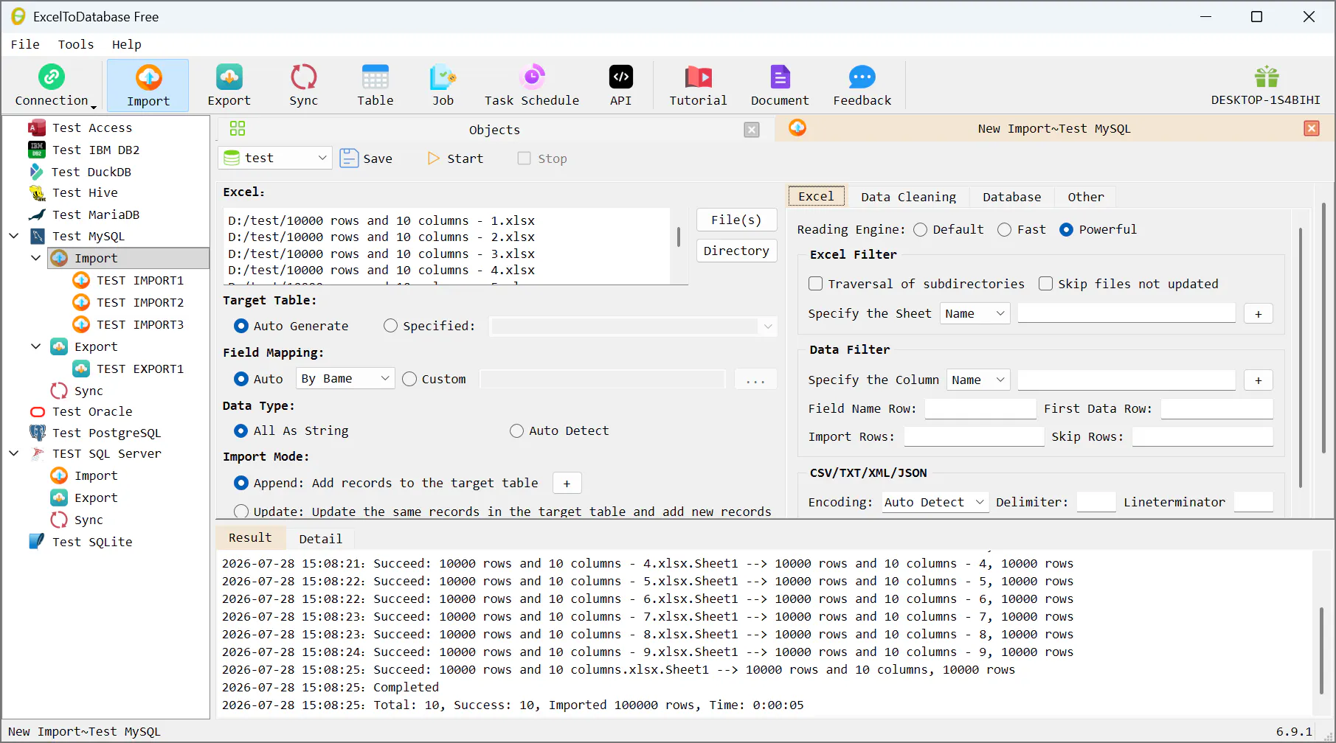The height and width of the screenshot is (743, 1336).
Task: Switch to the Data Cleaning tab
Action: click(908, 197)
